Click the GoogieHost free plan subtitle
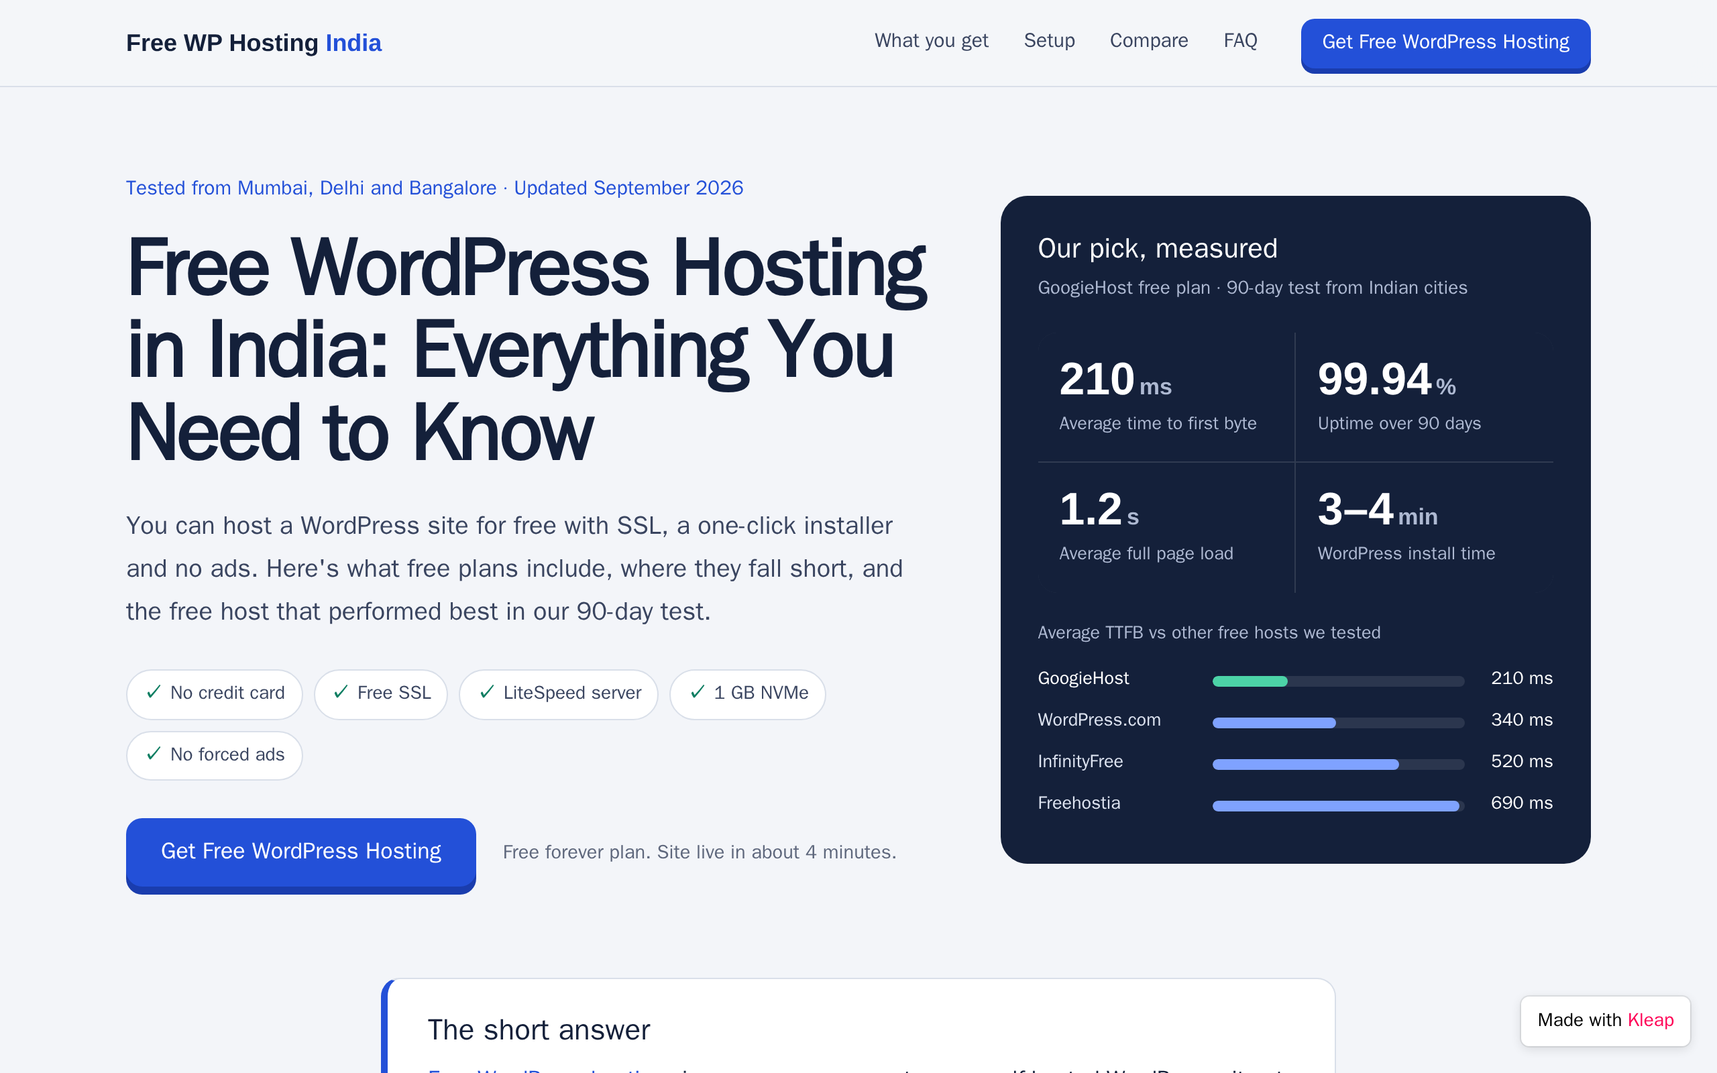 pyautogui.click(x=1252, y=288)
